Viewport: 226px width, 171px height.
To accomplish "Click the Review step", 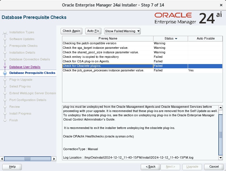I will coord(14,107).
